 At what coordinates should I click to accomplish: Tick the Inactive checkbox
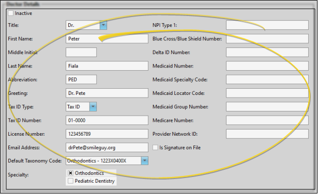10,13
